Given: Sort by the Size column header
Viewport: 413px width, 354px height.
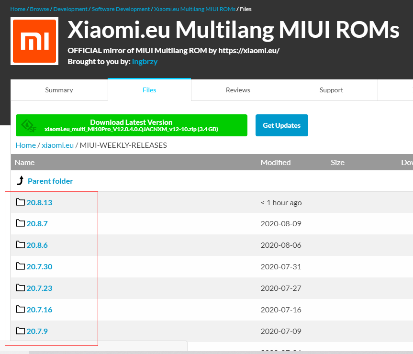Looking at the screenshot, I should click(338, 162).
